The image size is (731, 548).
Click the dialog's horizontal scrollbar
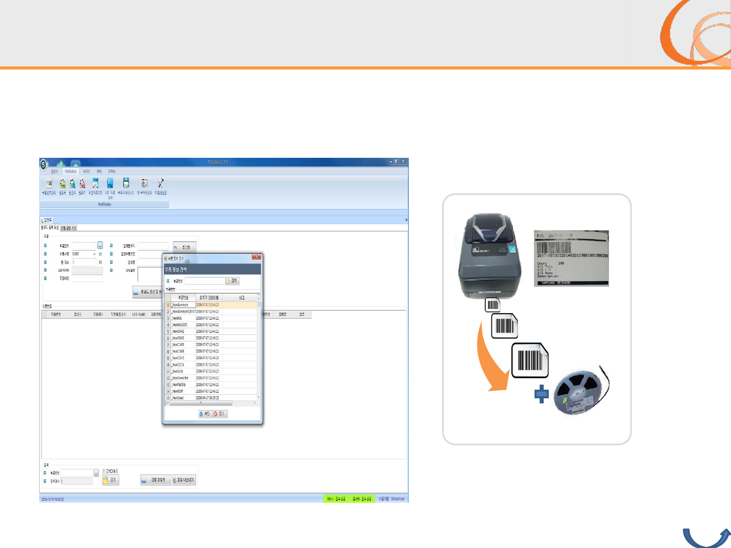click(x=211, y=403)
